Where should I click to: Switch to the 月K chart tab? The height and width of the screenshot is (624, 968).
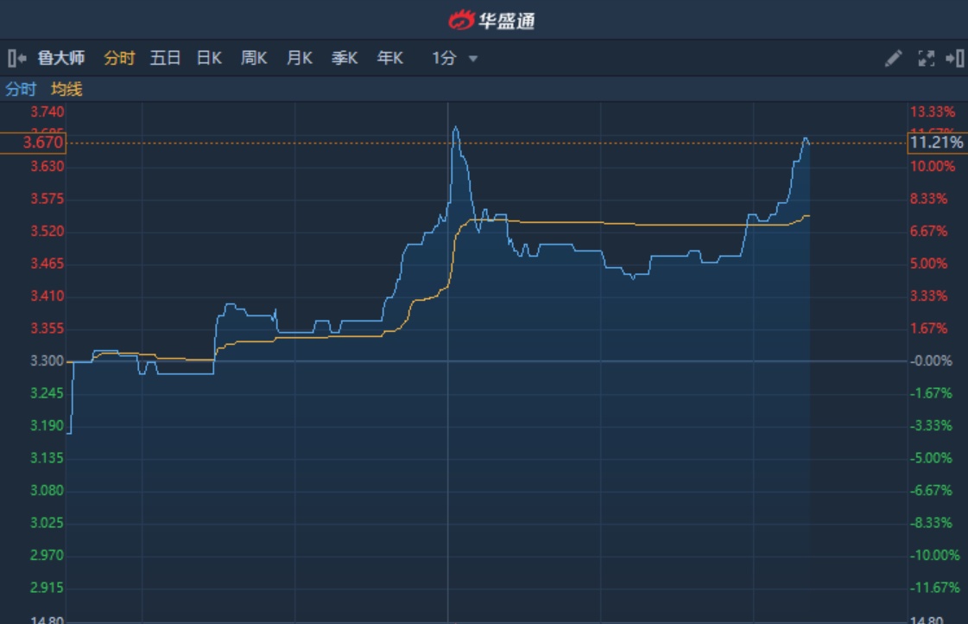[x=300, y=58]
